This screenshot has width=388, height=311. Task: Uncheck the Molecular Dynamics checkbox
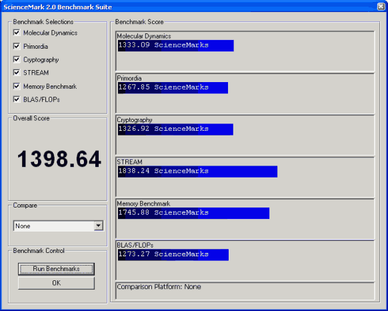pyautogui.click(x=17, y=33)
